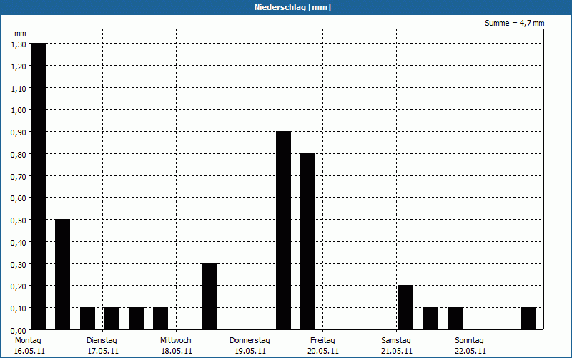Click the date 18.05.11
This screenshot has width=572, height=358.
coord(177,352)
